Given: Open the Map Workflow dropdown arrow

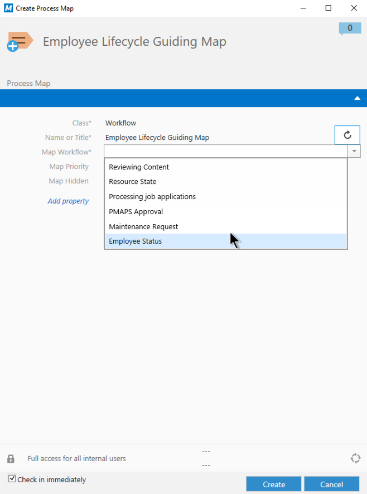Looking at the screenshot, I should pos(354,151).
